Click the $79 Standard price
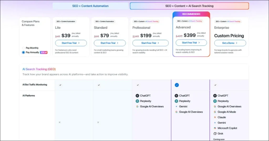Image resolution: width=269 pixels, height=141 pixels. point(105,36)
